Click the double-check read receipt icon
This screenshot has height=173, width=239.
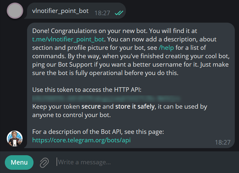(119, 13)
